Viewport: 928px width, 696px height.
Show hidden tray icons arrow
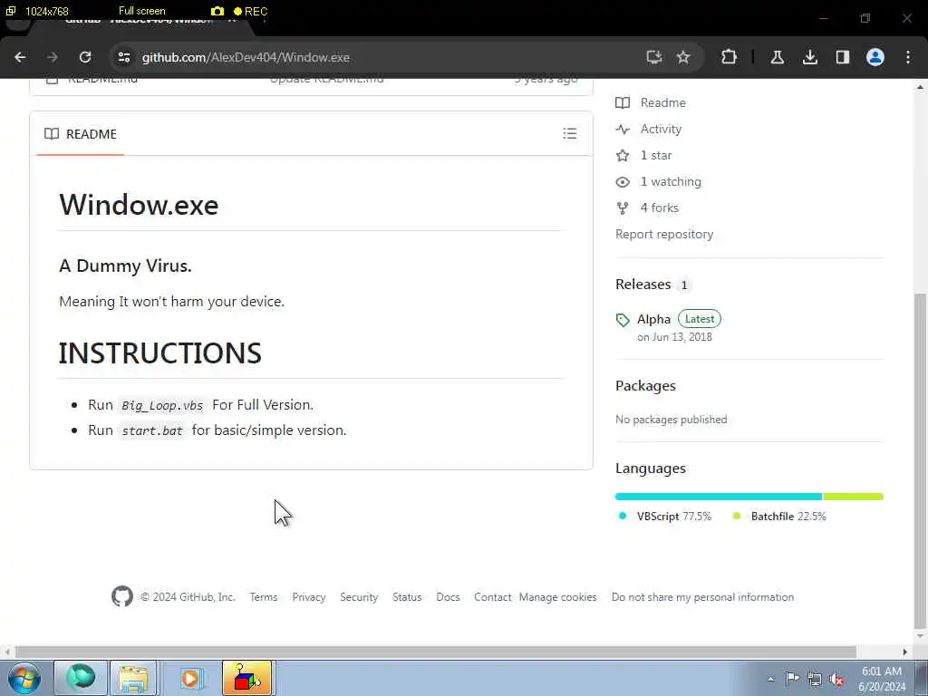[770, 679]
